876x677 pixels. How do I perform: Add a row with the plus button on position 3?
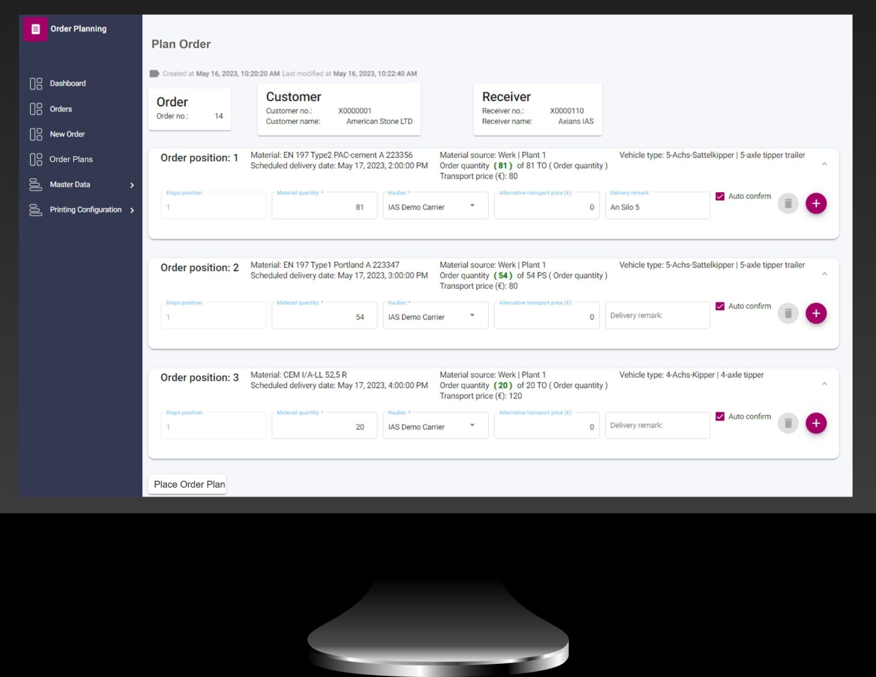point(816,423)
